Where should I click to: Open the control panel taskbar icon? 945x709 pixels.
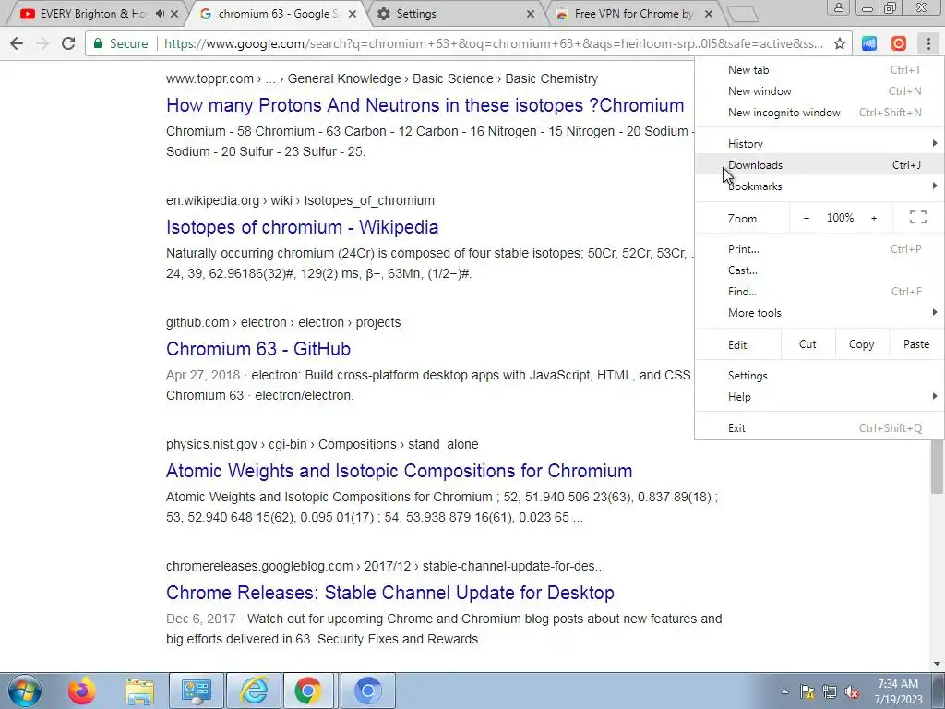click(197, 691)
